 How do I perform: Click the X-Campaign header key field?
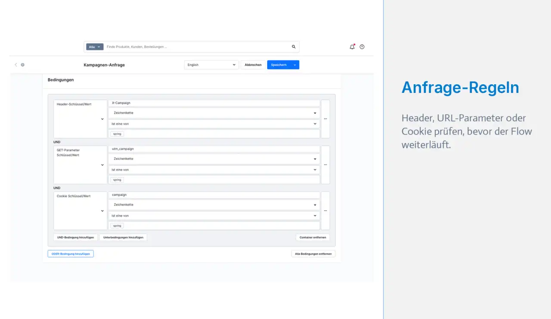point(214,103)
